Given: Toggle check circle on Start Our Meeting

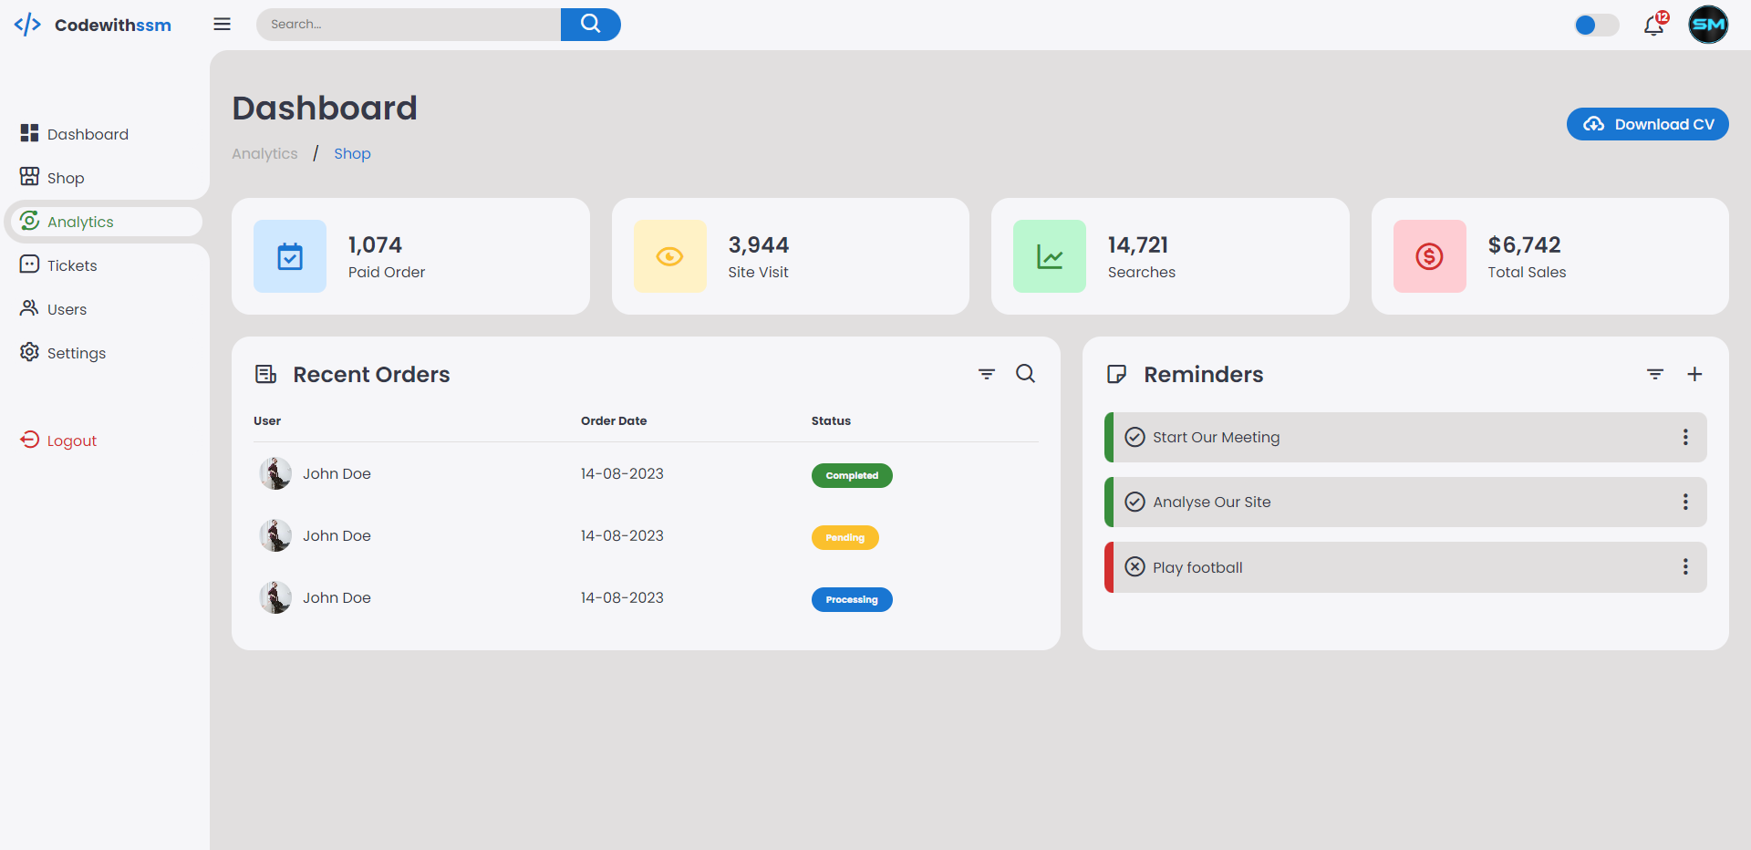Looking at the screenshot, I should point(1135,438).
